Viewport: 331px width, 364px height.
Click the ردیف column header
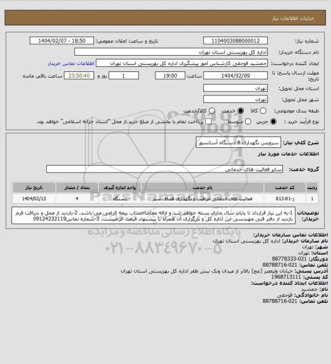312,188
